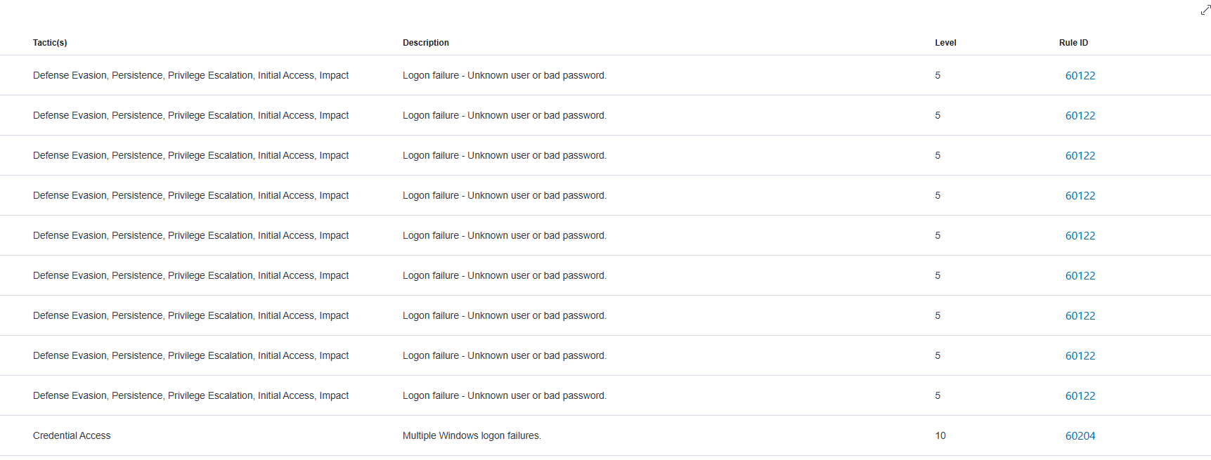This screenshot has width=1211, height=460.
Task: Open rule 60122 from the first row
Action: 1080,75
